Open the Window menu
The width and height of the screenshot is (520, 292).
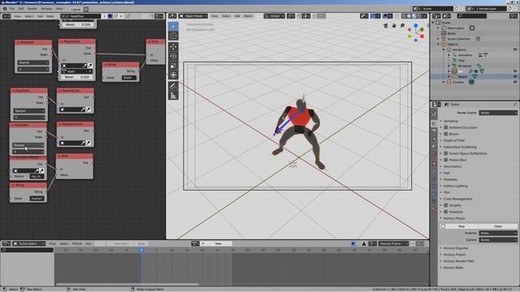(x=46, y=9)
